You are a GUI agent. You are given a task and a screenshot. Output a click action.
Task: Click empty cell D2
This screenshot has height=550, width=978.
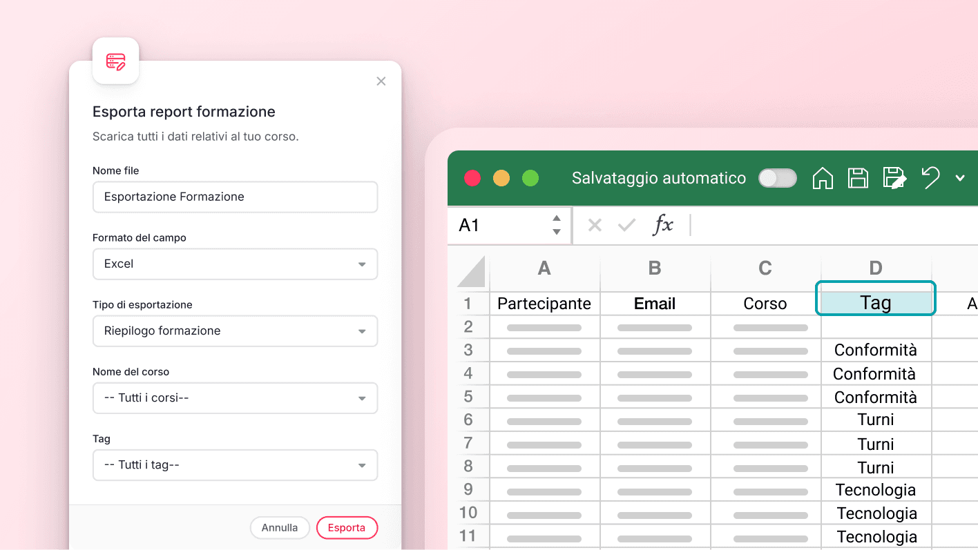876,327
